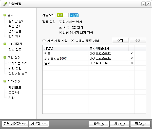Screen dimensions: 152x129
Task: Select the 기본 지원 게임 radio button
Action: tap(44, 41)
